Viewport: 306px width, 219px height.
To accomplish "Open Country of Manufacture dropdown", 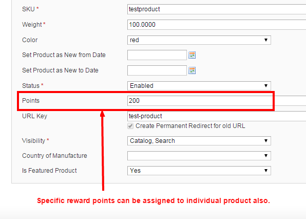I will pos(199,156).
